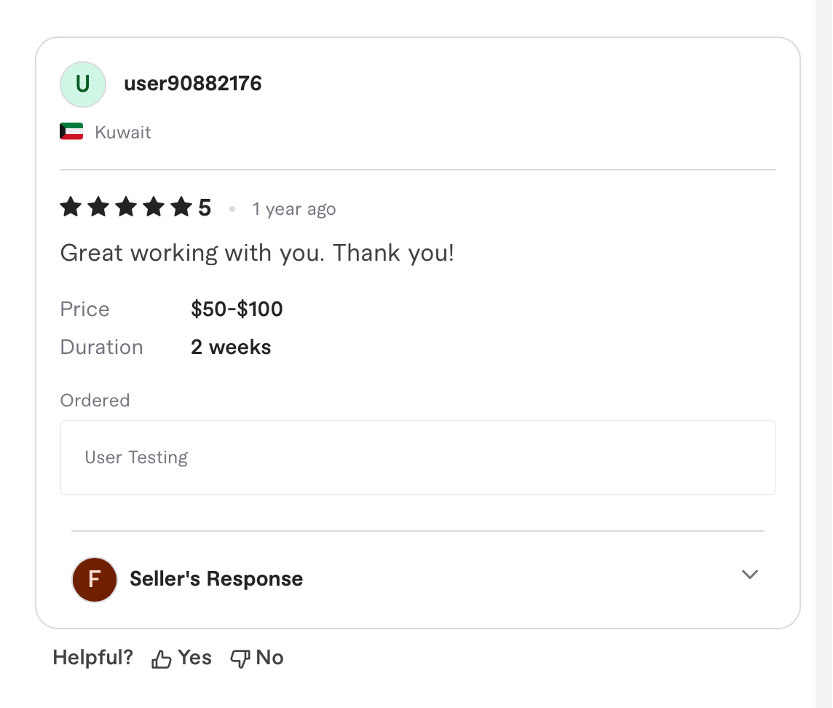Screen dimensions: 833x708
Task: Click the thumbs-down icon next to No
Action: [x=239, y=658]
